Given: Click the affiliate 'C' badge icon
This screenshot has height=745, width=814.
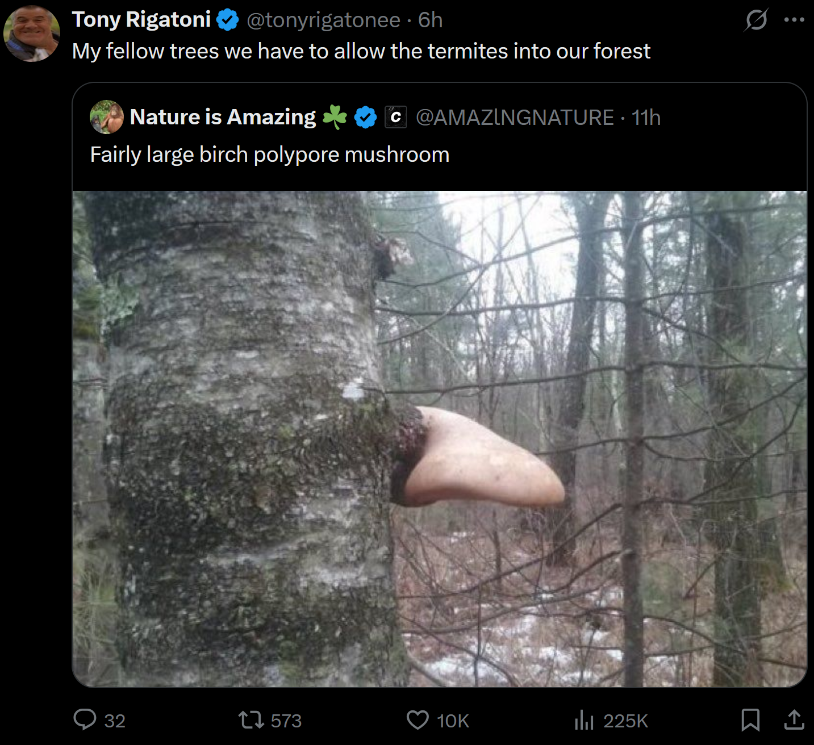Looking at the screenshot, I should 395,117.
